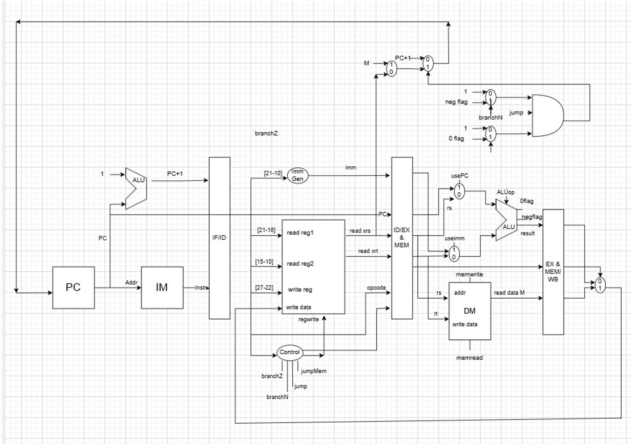Image resolution: width=633 pixels, height=445 pixels.
Task: Click the IM instruction memory block
Action: pyautogui.click(x=162, y=287)
